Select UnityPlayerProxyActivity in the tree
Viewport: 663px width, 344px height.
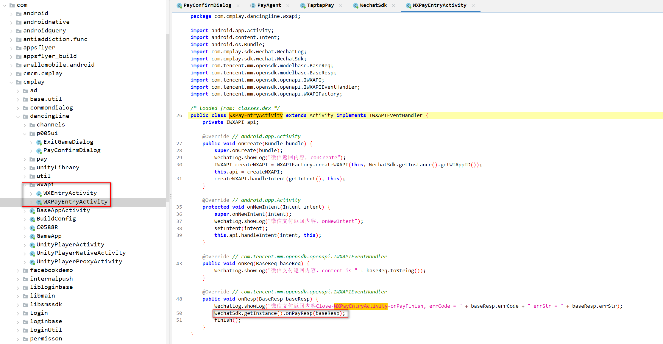click(x=79, y=262)
